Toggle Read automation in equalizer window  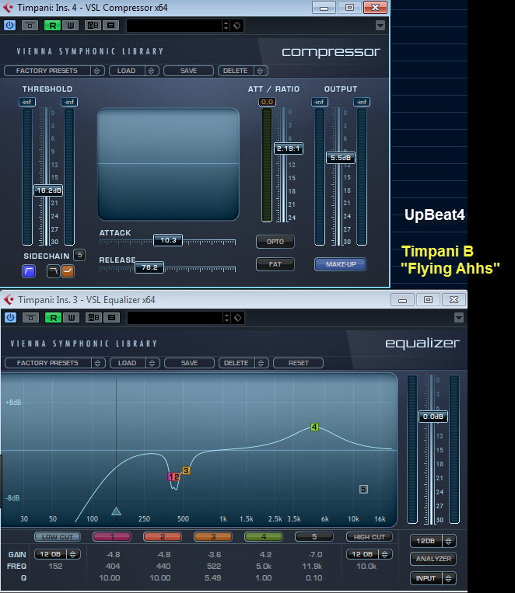pyautogui.click(x=53, y=318)
